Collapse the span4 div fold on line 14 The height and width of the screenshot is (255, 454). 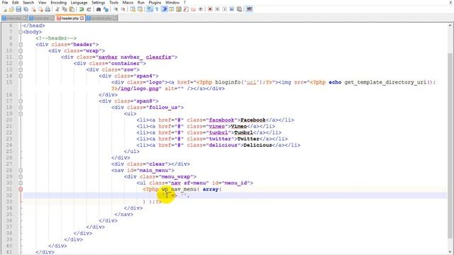tap(21, 76)
